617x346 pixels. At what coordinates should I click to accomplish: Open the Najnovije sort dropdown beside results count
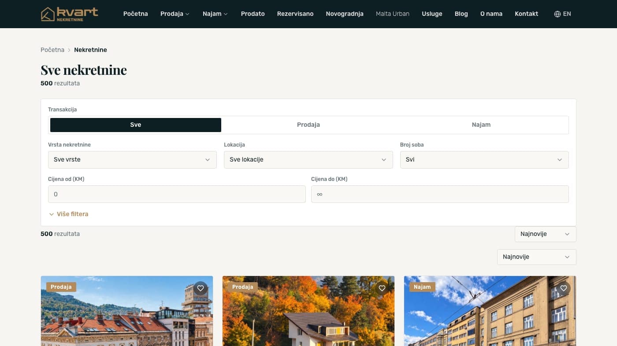pyautogui.click(x=546, y=234)
